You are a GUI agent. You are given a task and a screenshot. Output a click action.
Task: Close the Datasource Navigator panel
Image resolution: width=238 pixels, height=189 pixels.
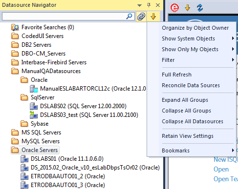tap(158, 5)
